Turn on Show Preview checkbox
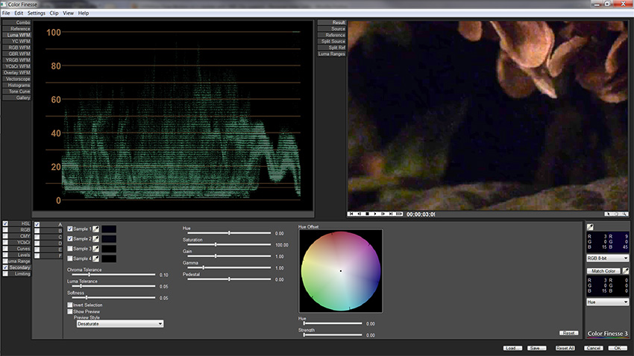 coord(70,311)
